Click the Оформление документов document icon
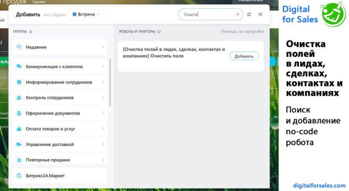This screenshot has height=191, width=349. (19, 113)
